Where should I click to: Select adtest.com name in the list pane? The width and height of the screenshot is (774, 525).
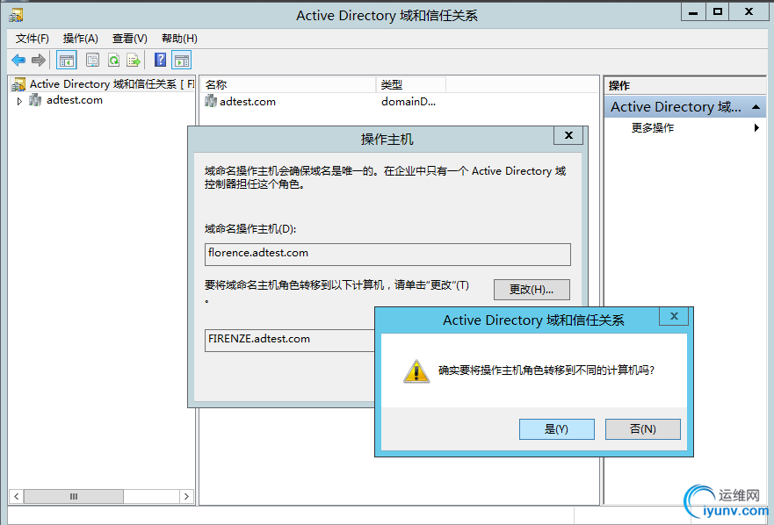(x=247, y=102)
